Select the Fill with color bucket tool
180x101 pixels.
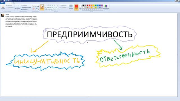tap(36, 6)
